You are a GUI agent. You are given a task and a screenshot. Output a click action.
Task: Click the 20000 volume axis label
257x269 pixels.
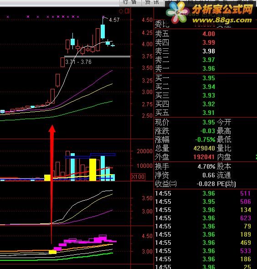click(x=144, y=151)
